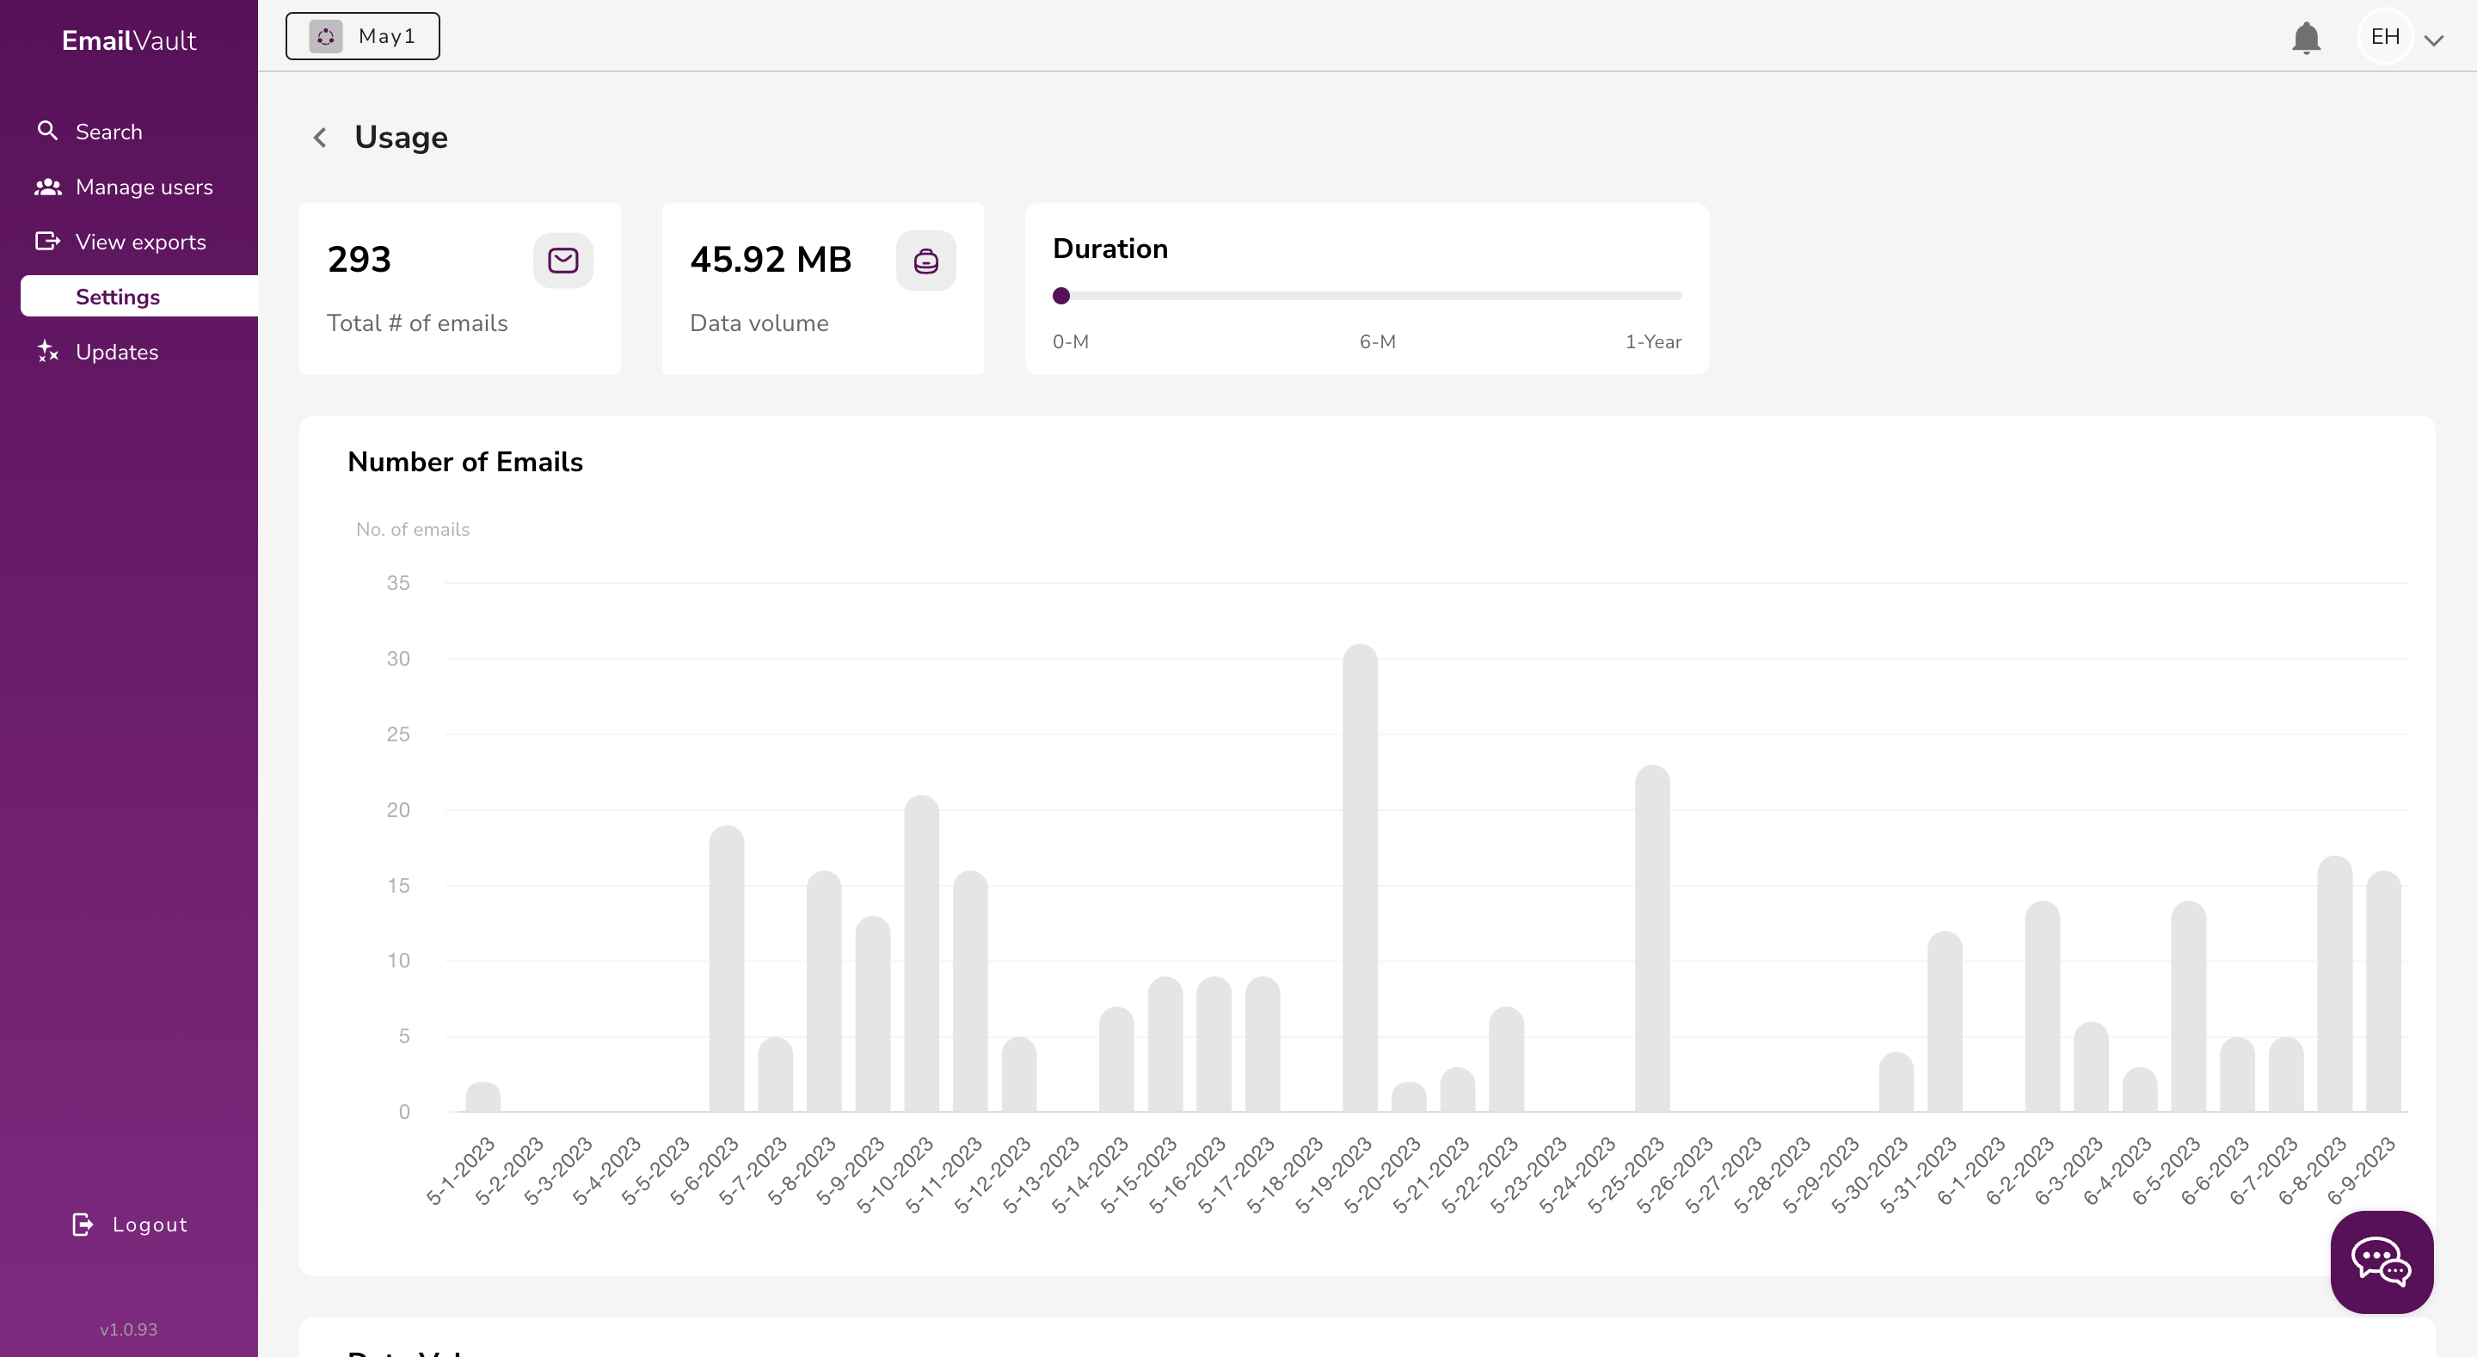Click the Search magnifier icon in the sidebar
Screen dimensions: 2477x1357
click(x=47, y=131)
